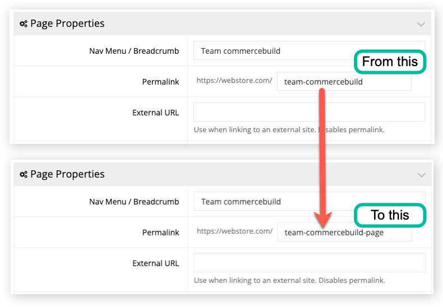Click the "From this" callout label
The width and height of the screenshot is (443, 307).
pyautogui.click(x=390, y=62)
